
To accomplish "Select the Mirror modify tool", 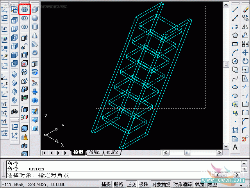I will pyautogui.click(x=245, y=27).
